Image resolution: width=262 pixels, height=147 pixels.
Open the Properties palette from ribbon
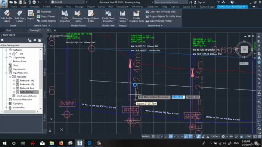44,12
